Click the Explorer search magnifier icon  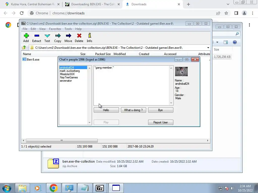[x=237, y=34]
